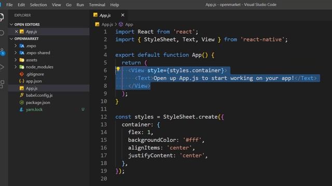332x186 pixels.
Task: Click '#fff' color value on line 15
Action: 192,140
